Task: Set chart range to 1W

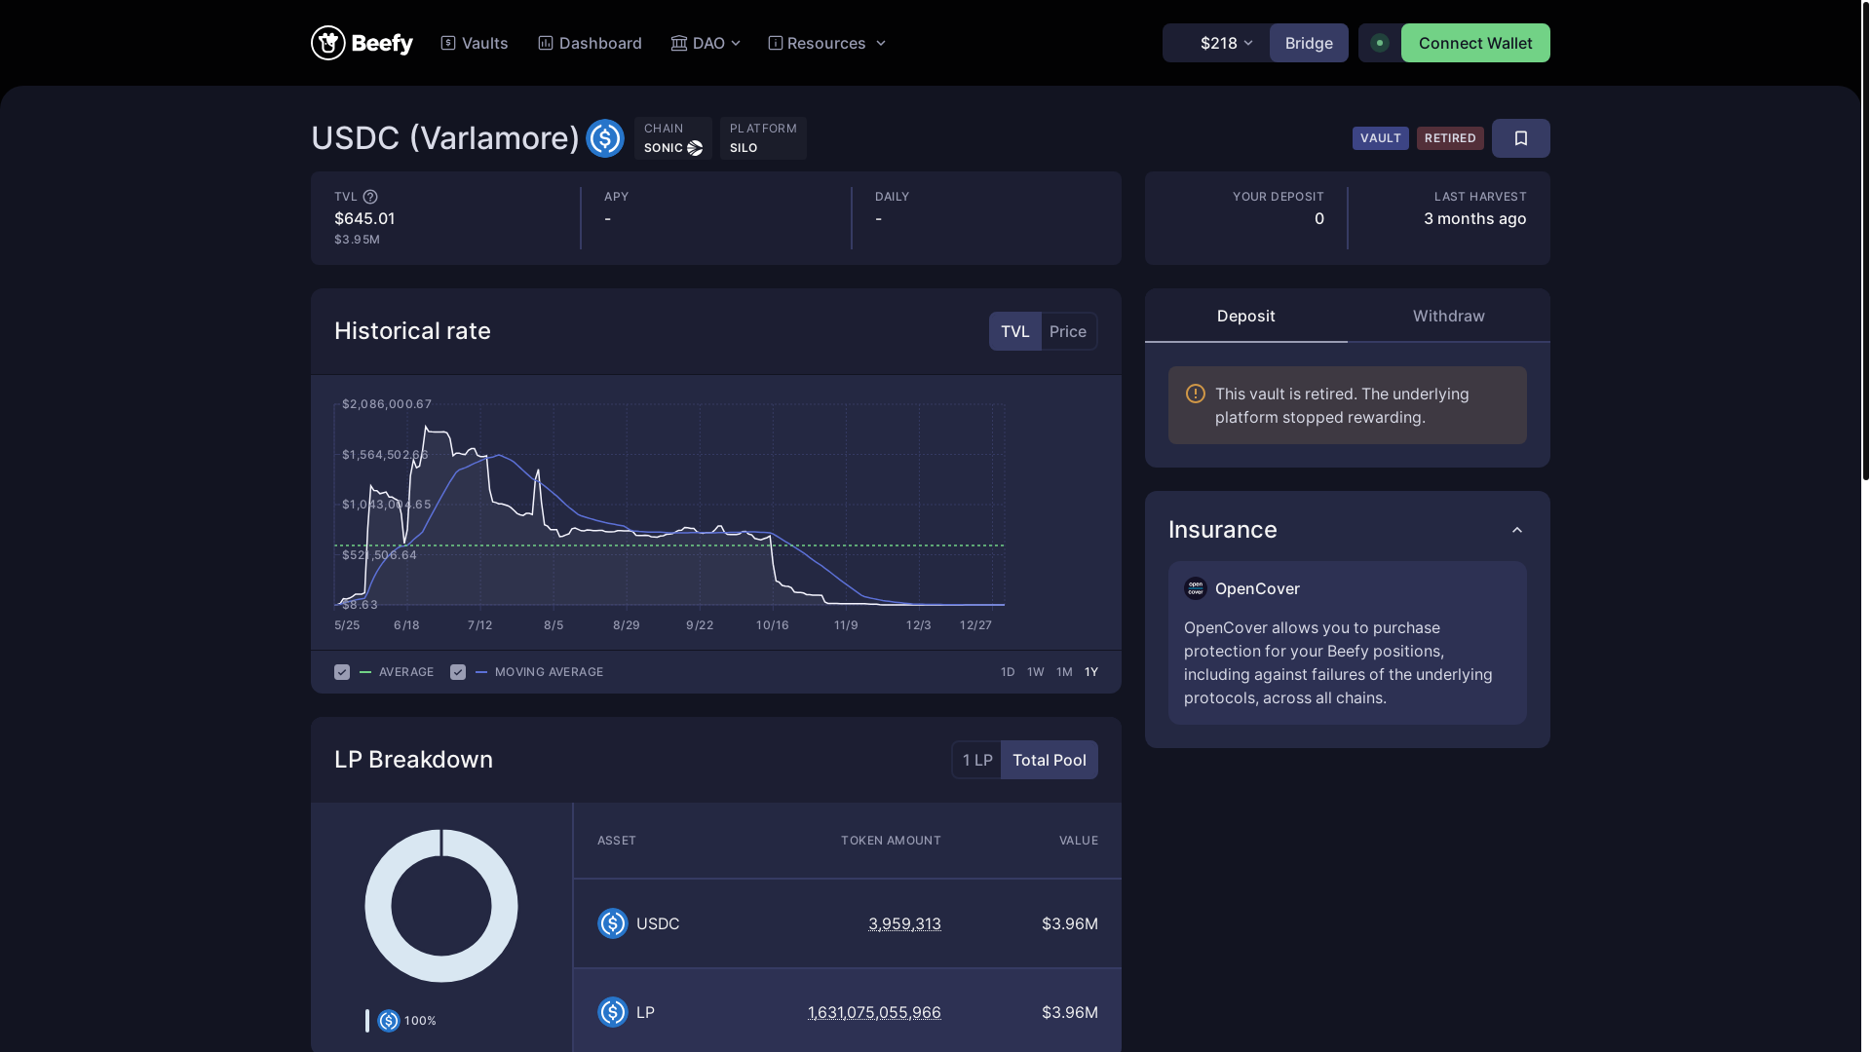Action: pos(1036,672)
